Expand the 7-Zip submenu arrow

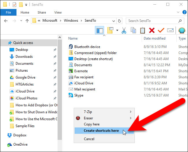click(130, 112)
